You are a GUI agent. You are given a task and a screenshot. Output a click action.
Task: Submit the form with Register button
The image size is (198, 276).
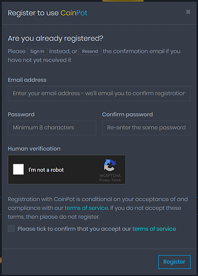pos(174,262)
